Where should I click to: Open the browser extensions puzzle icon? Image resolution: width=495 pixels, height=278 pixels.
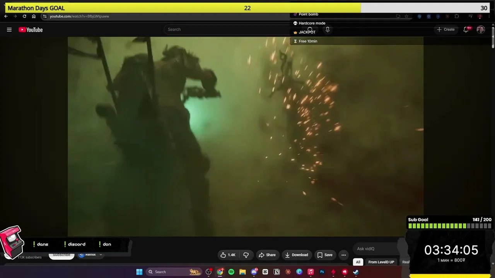pos(457,16)
